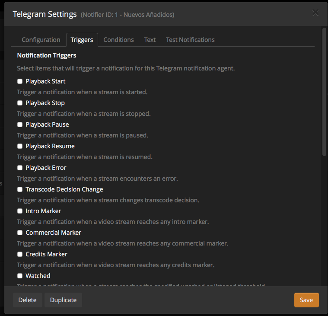The width and height of the screenshot is (328, 316).
Task: Open the Conditions tab
Action: click(x=118, y=40)
